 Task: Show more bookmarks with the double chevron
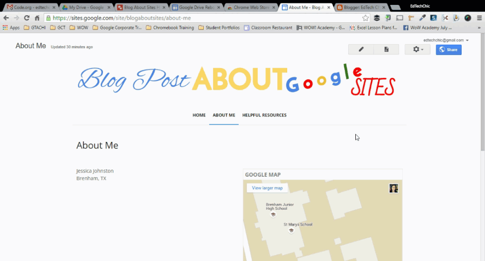[x=479, y=28]
